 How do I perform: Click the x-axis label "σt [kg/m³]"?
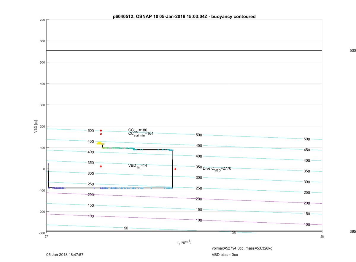click(184, 242)
